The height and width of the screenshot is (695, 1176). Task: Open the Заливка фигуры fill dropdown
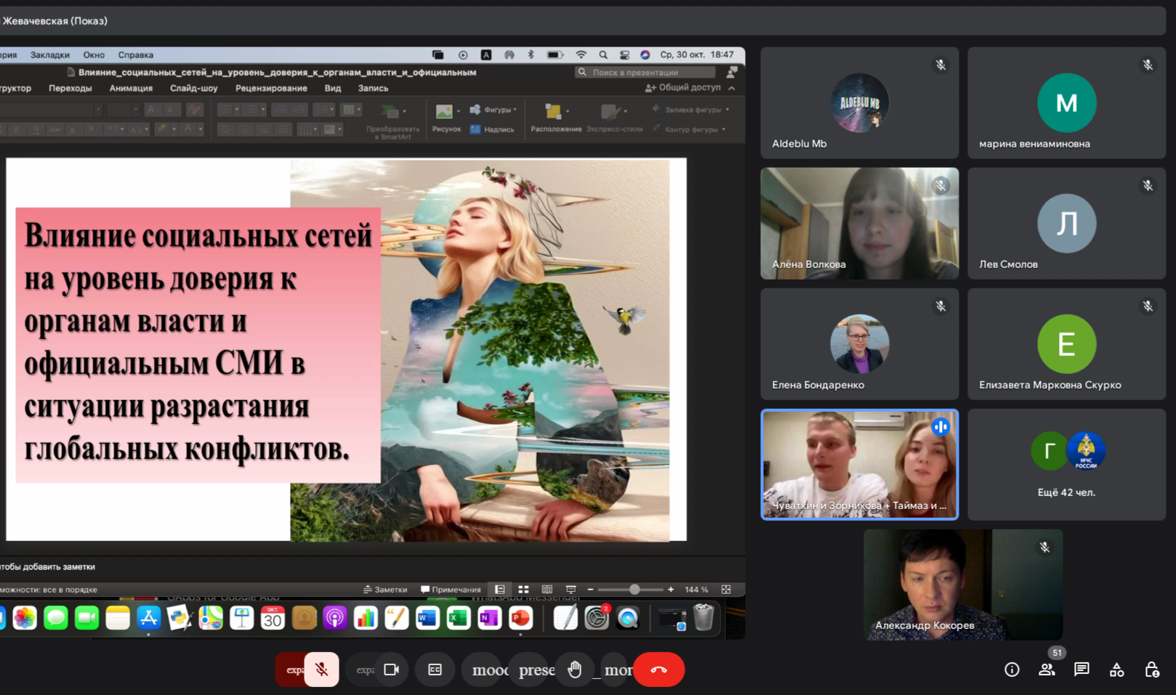point(690,110)
